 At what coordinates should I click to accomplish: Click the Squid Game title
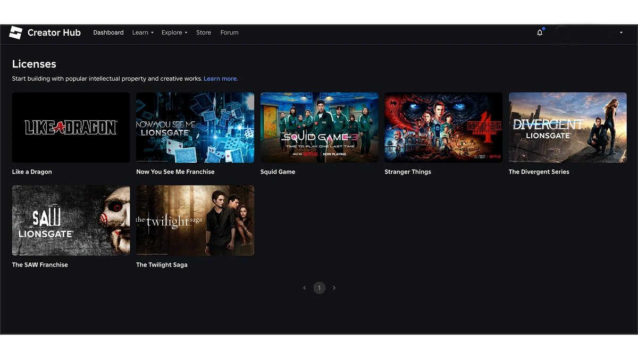pos(278,172)
